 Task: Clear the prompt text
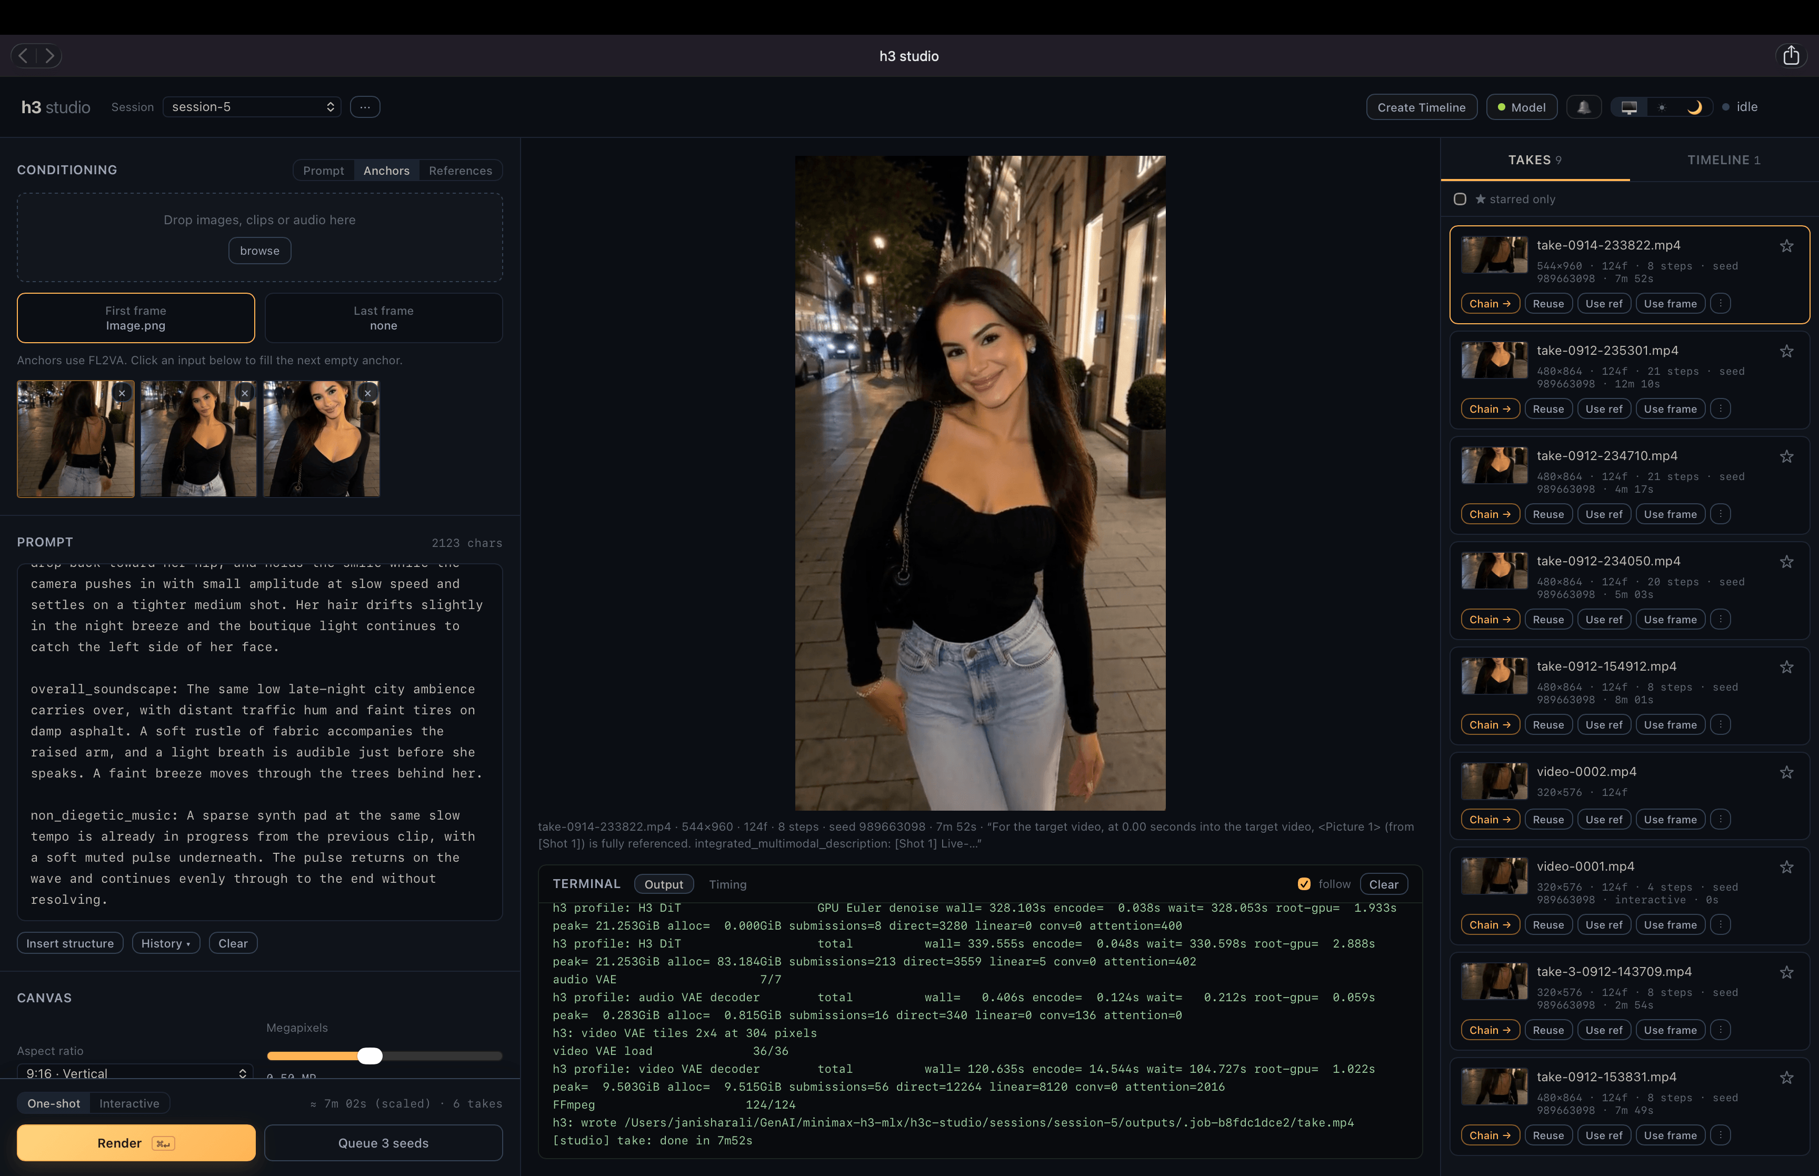(233, 944)
